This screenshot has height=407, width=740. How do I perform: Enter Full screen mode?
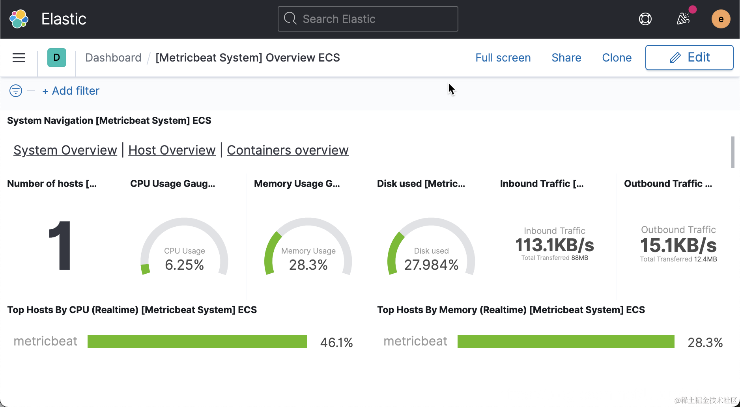pos(503,58)
